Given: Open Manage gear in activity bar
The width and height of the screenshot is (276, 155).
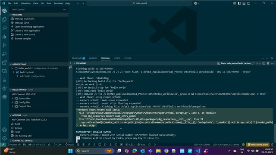Looking at the screenshot, I should 4,138.
